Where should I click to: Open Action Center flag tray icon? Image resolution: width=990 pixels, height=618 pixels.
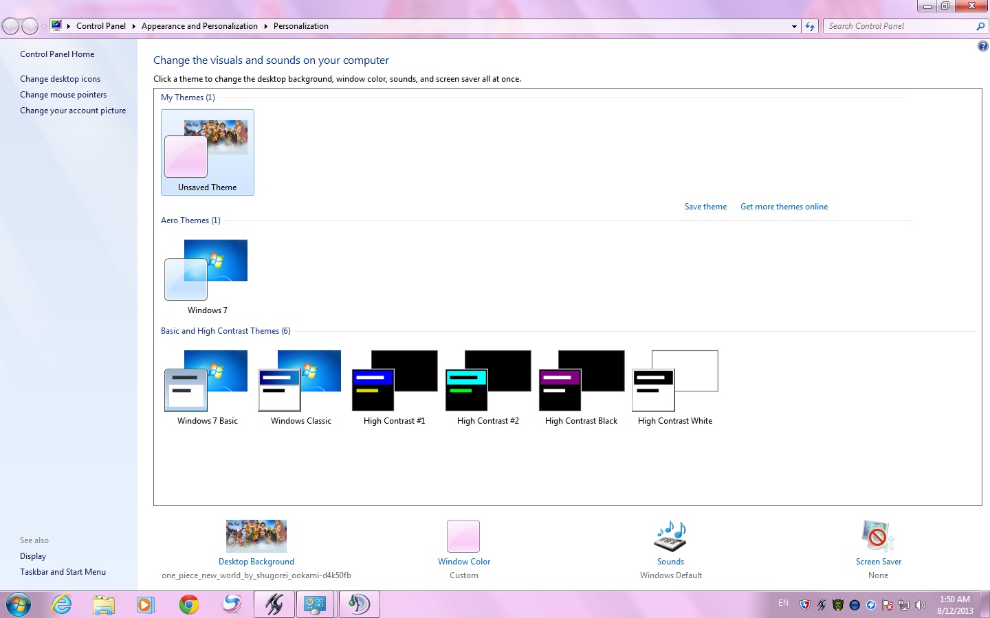point(888,605)
